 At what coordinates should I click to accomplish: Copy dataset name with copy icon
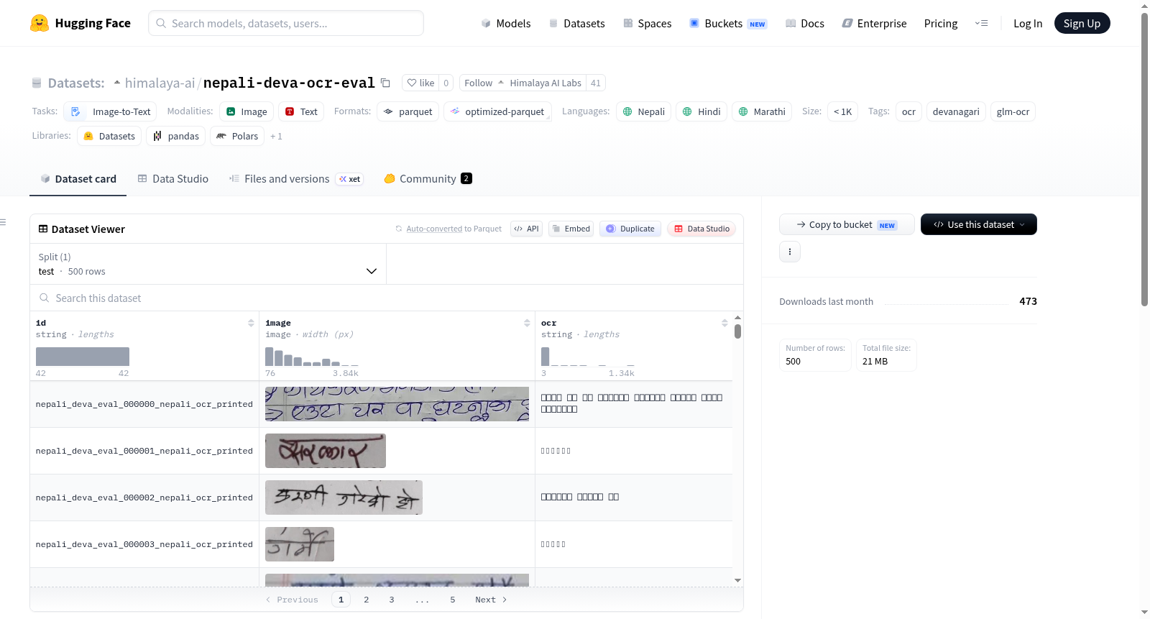tap(385, 83)
